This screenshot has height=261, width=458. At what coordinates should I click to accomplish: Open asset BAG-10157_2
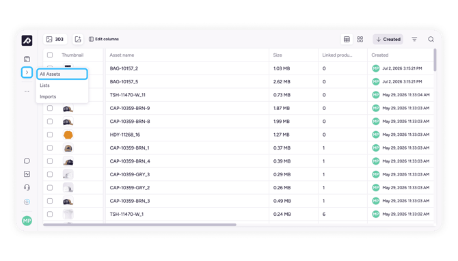(x=124, y=68)
